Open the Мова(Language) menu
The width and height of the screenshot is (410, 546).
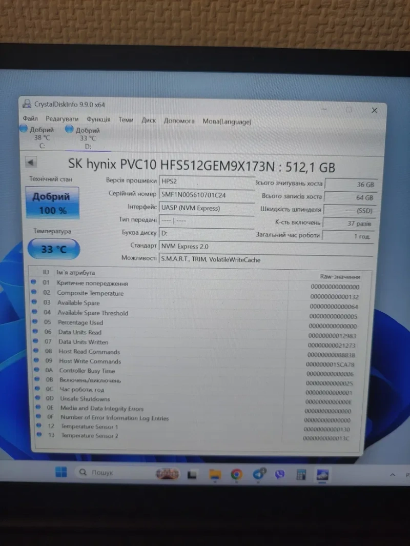[227, 122]
